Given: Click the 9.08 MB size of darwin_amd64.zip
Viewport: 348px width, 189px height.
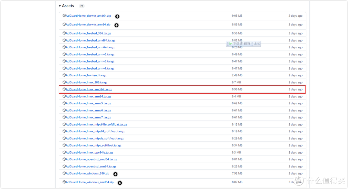Looking at the screenshot, I should click(237, 16).
